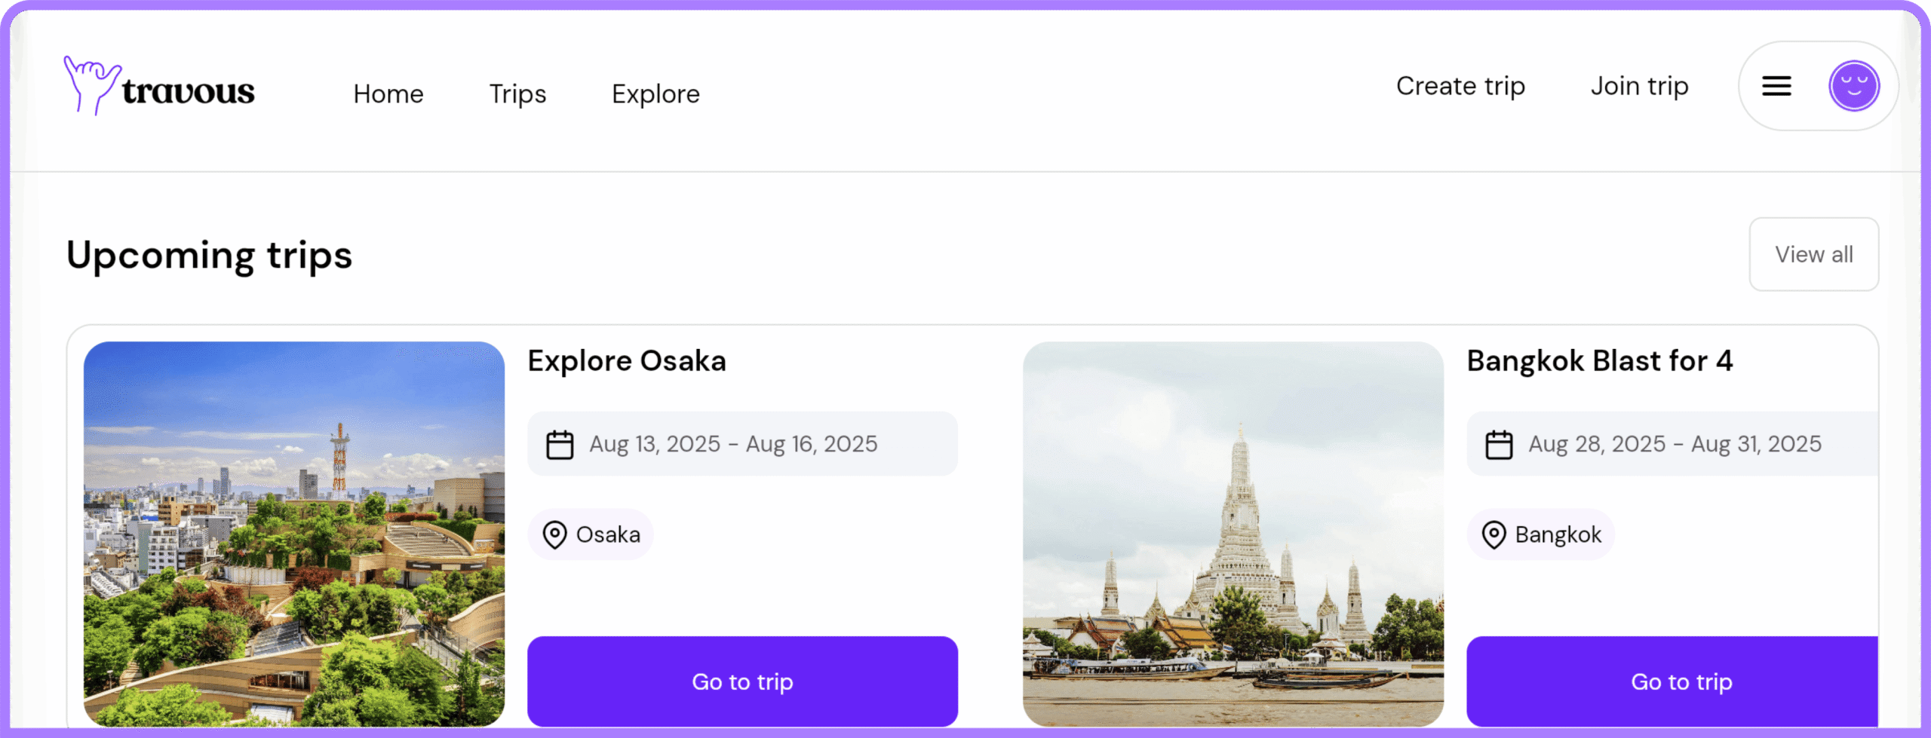
Task: Go to the Home nav item
Action: [388, 94]
